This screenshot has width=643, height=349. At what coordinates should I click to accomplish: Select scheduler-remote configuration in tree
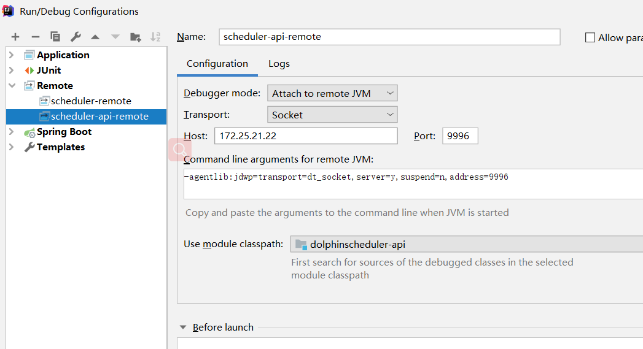[91, 101]
